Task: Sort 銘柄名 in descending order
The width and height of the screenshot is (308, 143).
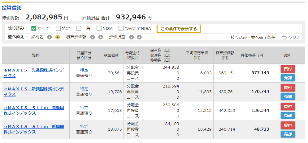Action: coord(50,37)
